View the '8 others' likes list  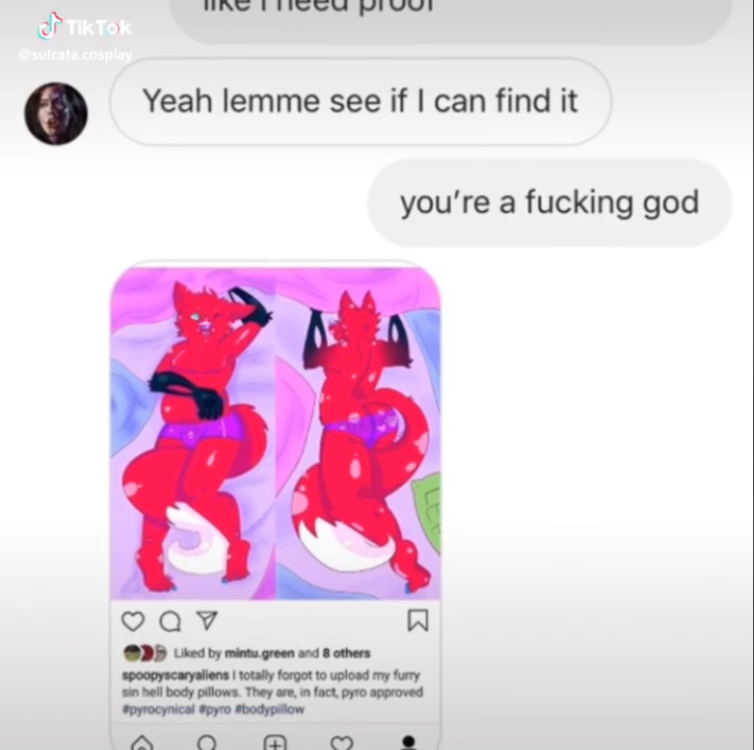(346, 653)
